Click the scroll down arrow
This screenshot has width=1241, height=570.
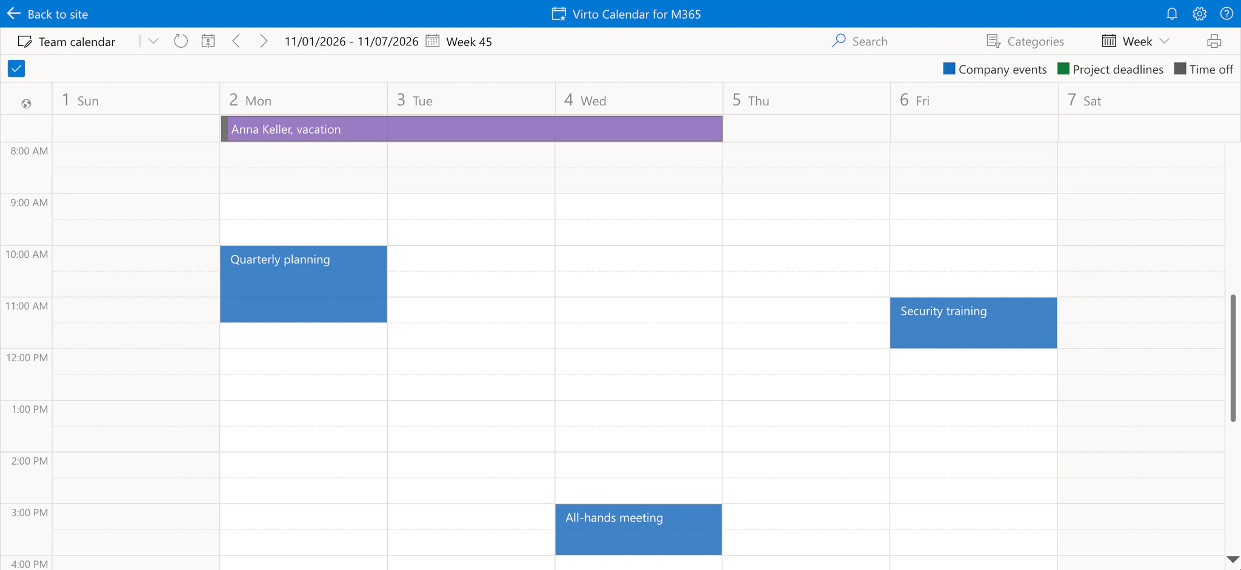(x=1233, y=559)
